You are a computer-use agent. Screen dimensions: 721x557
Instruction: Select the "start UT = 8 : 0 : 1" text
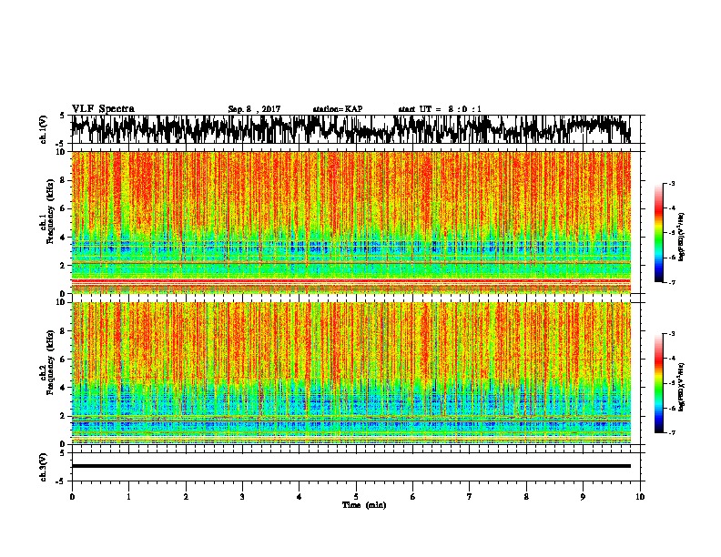[x=440, y=109]
